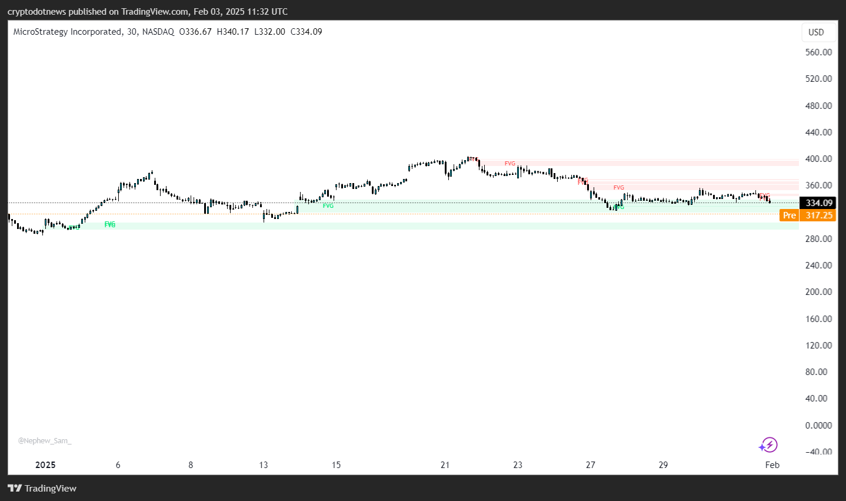Click the small red FVG tag at the chart's right edge
Screen dimensions: 846x501
(764, 196)
